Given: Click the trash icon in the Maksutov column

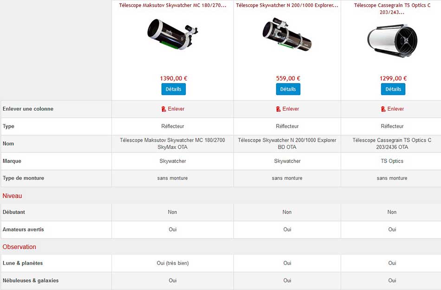Looking at the screenshot, I should pos(163,109).
